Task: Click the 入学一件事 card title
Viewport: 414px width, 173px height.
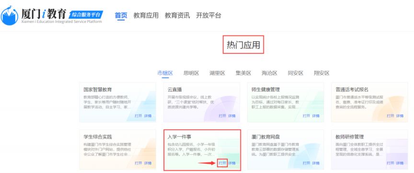Action: coord(179,137)
